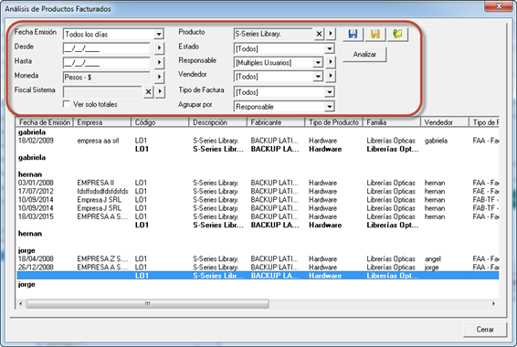Clear the Producto field with X
This screenshot has width=517, height=347.
tap(319, 34)
